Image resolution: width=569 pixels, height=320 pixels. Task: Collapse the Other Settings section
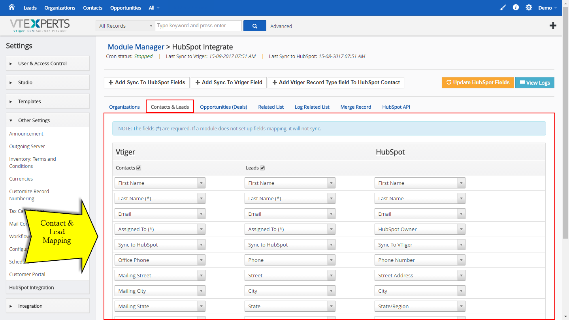(48, 120)
